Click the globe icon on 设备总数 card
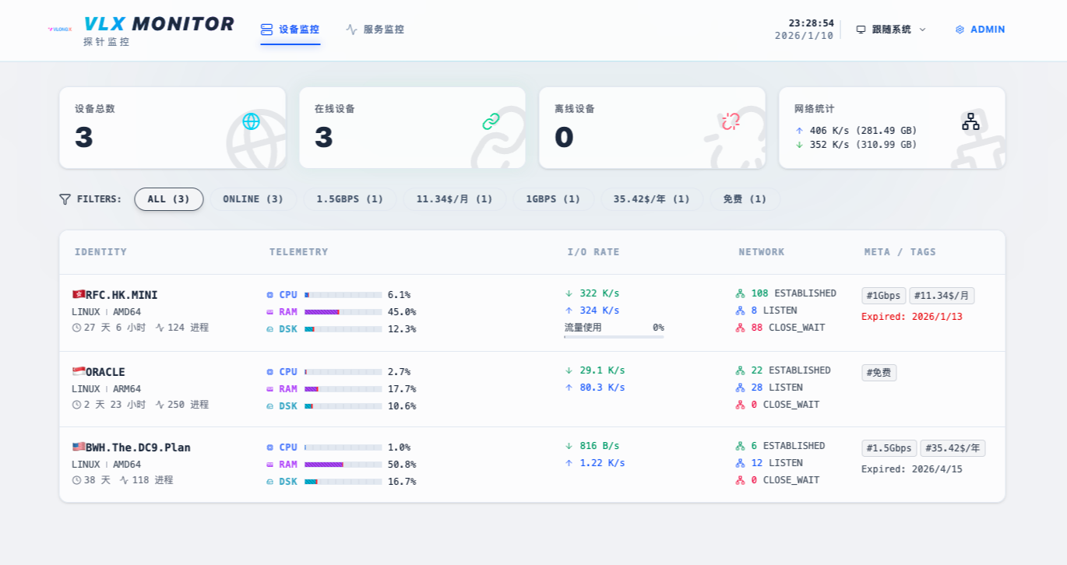The image size is (1067, 565). pos(250,121)
